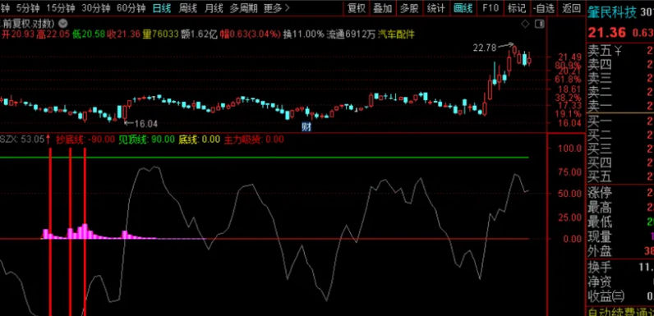Click the 财 financial marker on chart
The image size is (654, 316).
tap(306, 127)
